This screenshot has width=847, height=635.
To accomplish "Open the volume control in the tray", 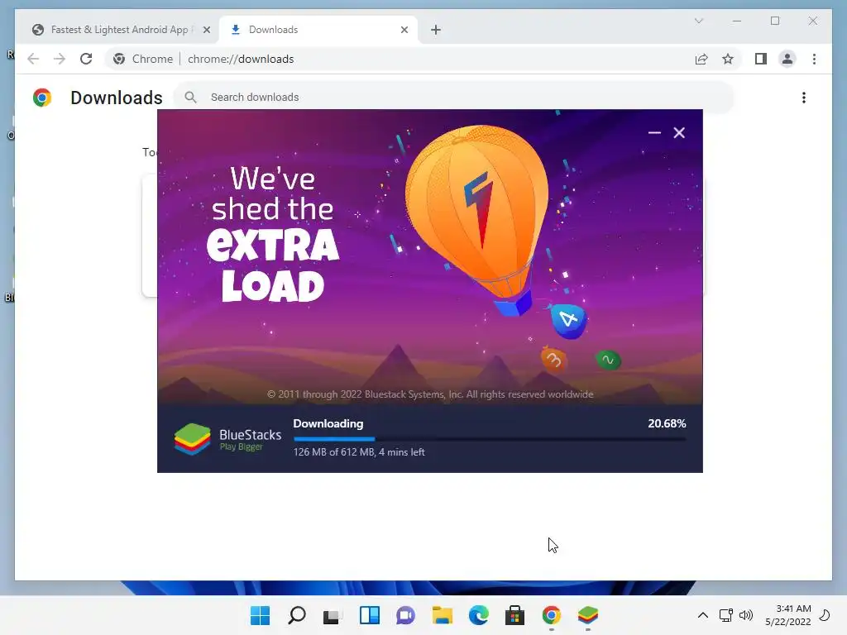I will click(746, 615).
